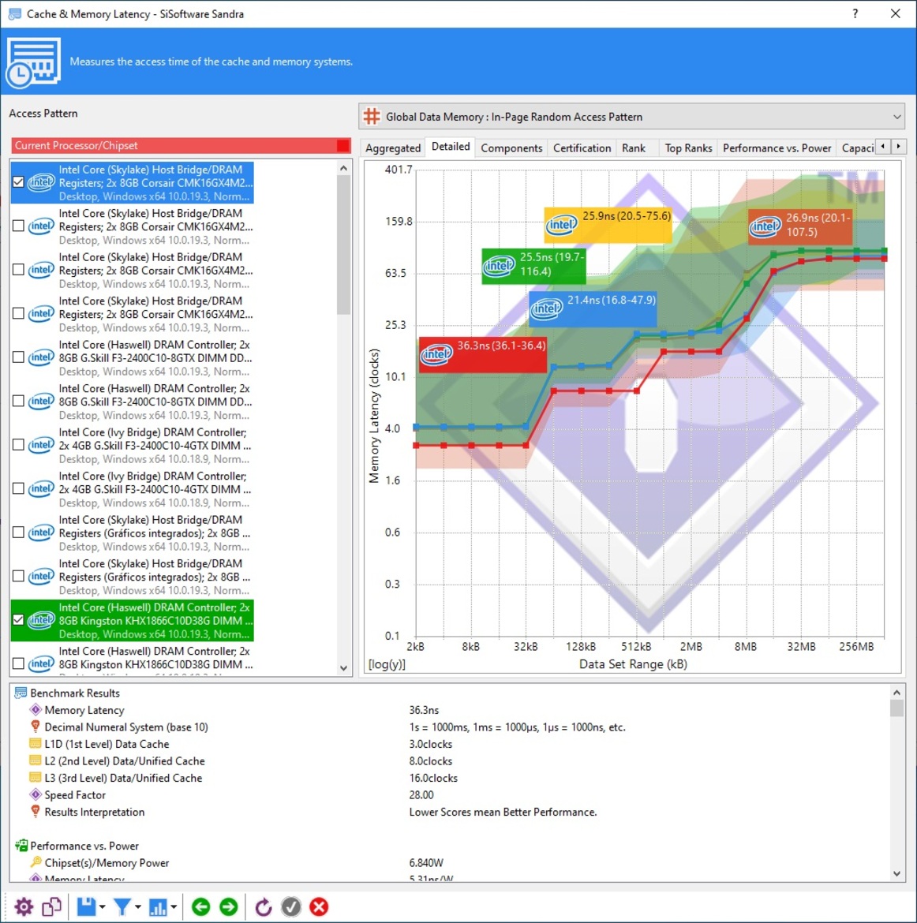Click the blue funnel filter icon
Screen dimensions: 917x923
coord(122,906)
